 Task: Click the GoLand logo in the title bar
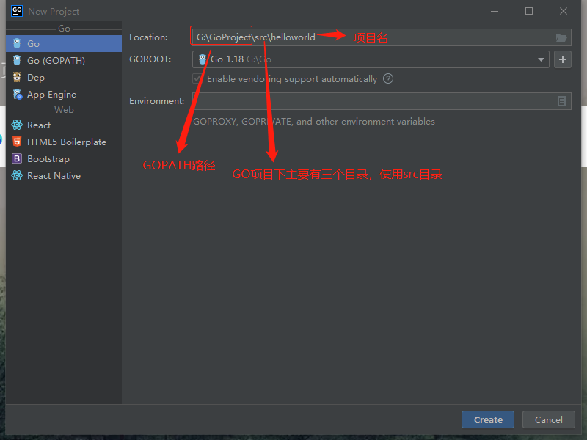click(17, 11)
